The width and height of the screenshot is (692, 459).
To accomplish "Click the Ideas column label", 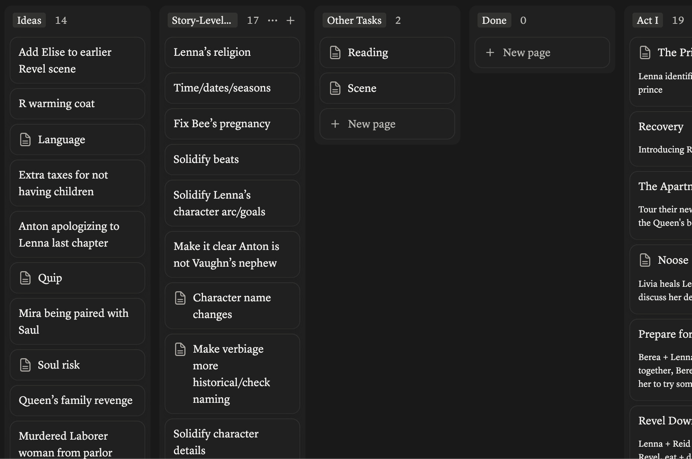I will (x=29, y=20).
